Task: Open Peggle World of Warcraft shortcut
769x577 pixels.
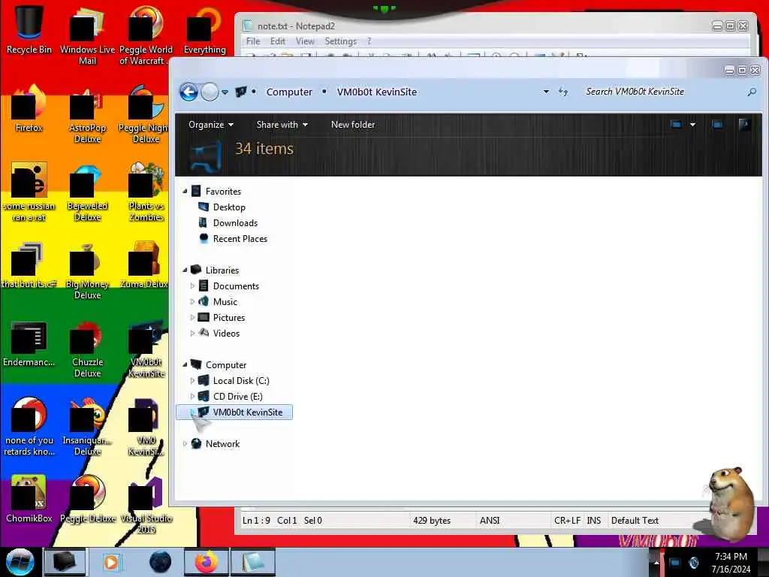Action: tap(146, 35)
